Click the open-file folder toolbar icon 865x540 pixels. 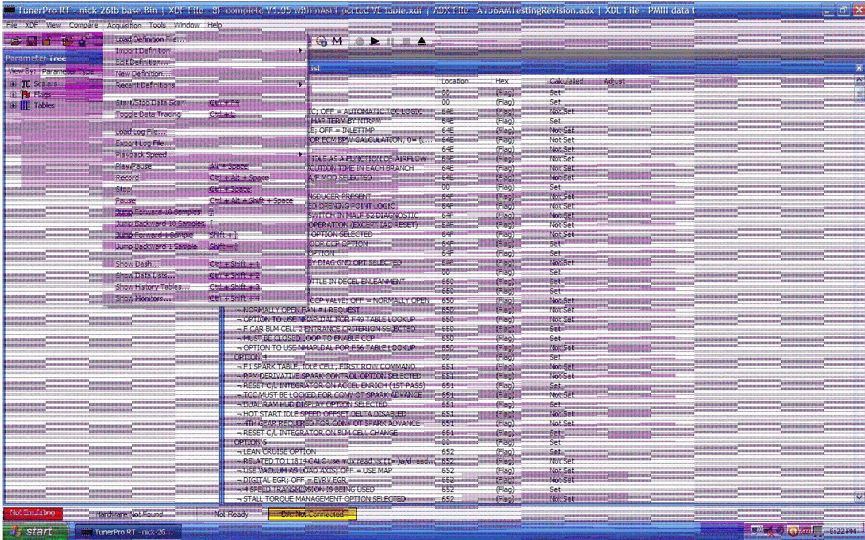(x=15, y=42)
